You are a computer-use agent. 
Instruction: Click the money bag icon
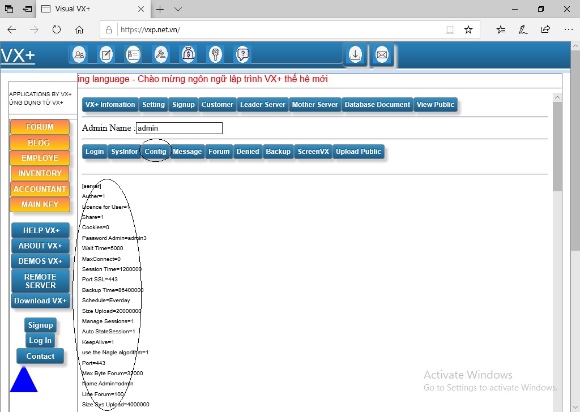[x=188, y=55]
